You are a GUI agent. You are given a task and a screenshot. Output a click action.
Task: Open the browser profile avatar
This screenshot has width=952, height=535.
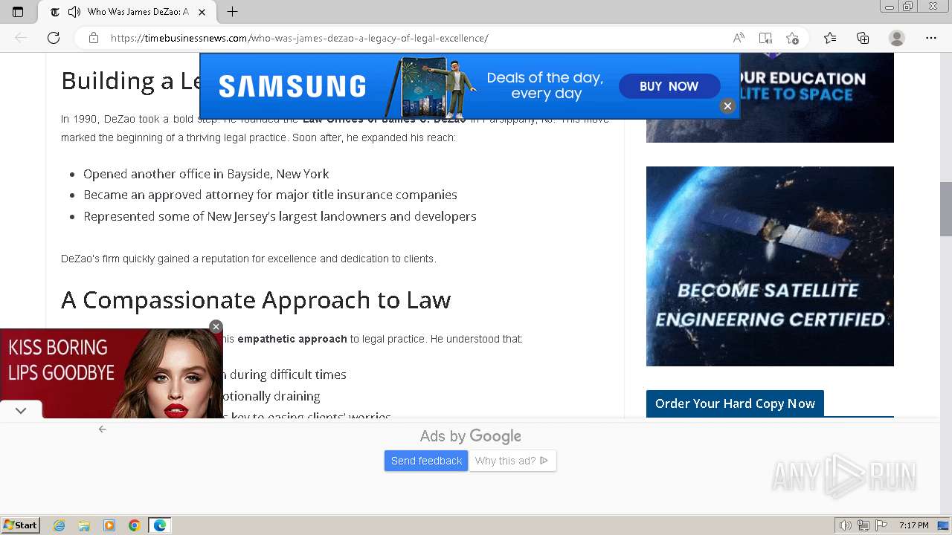897,38
